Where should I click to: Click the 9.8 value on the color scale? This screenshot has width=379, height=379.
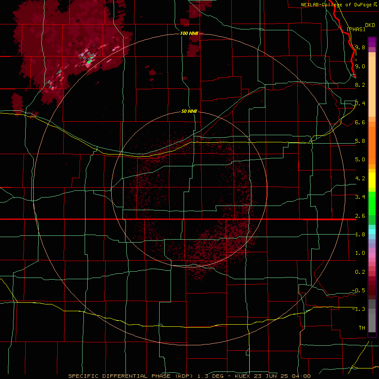click(x=360, y=47)
